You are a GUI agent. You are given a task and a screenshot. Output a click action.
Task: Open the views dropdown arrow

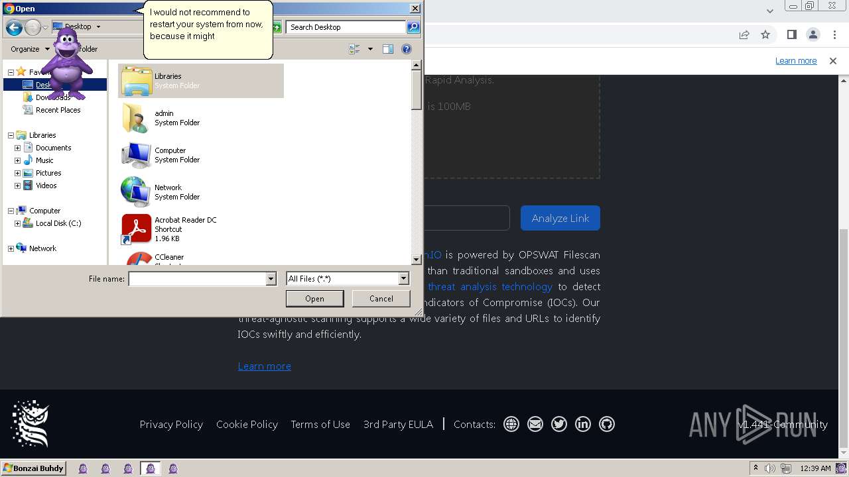click(x=370, y=49)
